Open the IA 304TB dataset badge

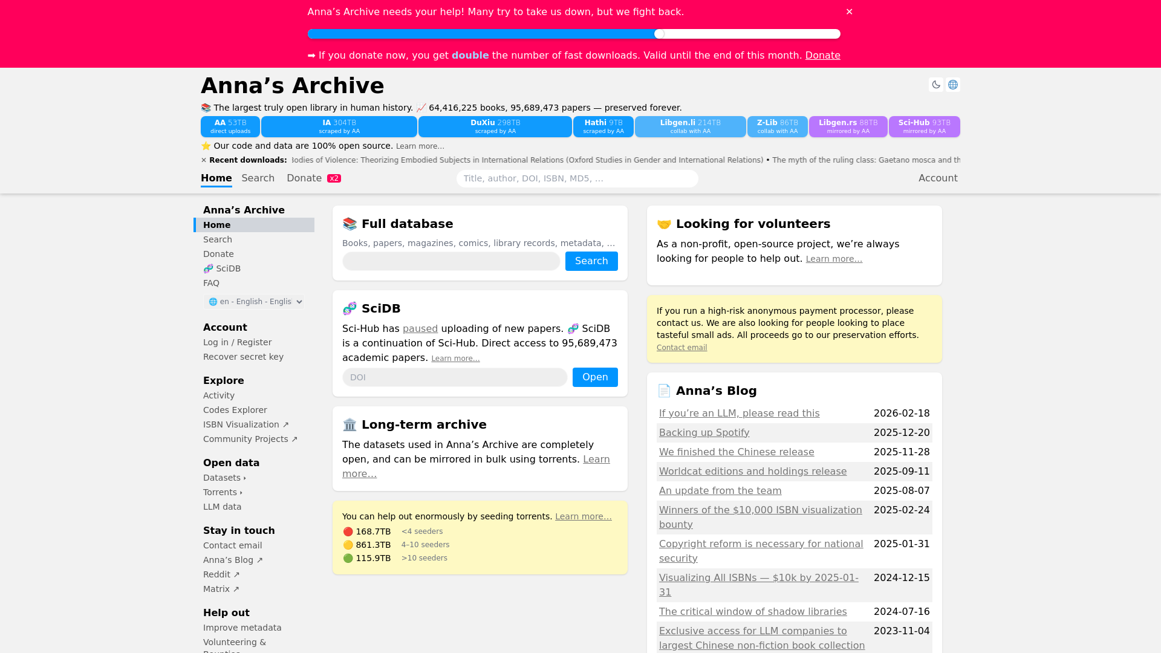pos(339,126)
